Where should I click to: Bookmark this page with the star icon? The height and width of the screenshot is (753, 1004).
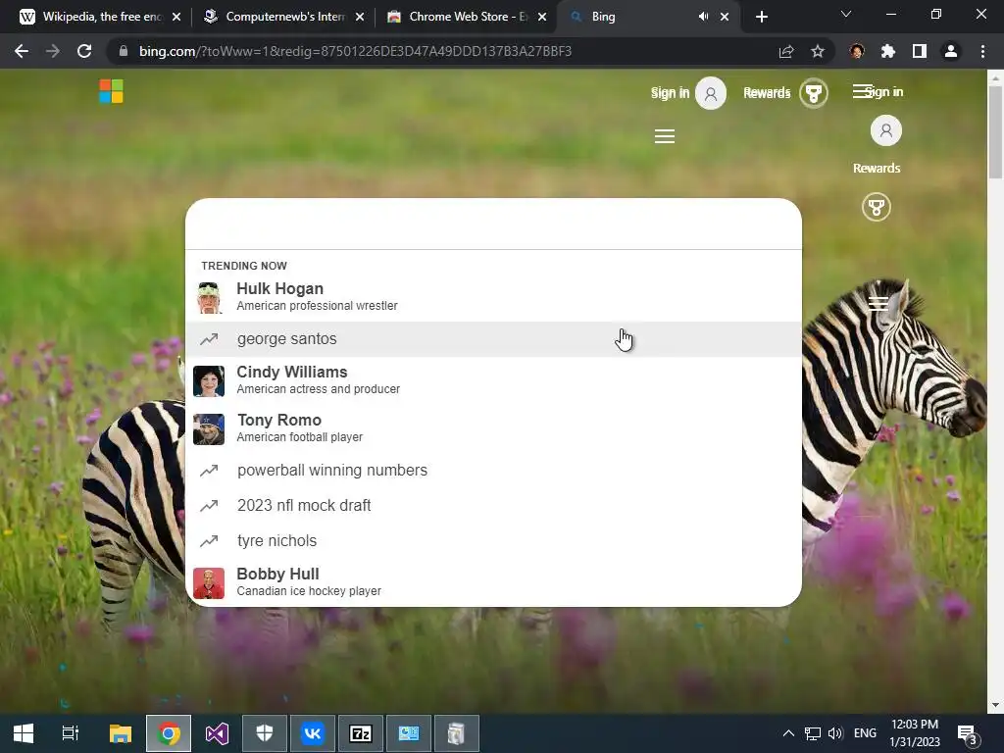[x=817, y=51]
